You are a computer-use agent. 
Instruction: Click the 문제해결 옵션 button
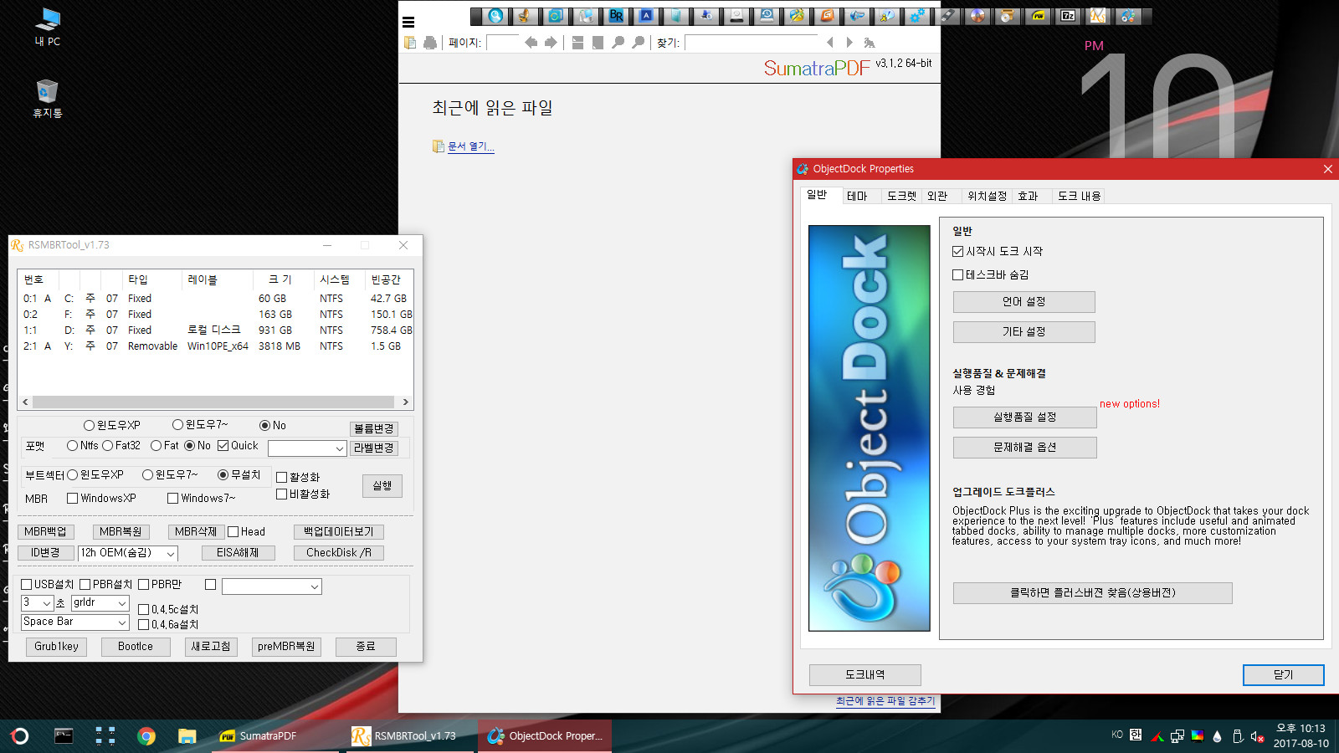(x=1025, y=448)
